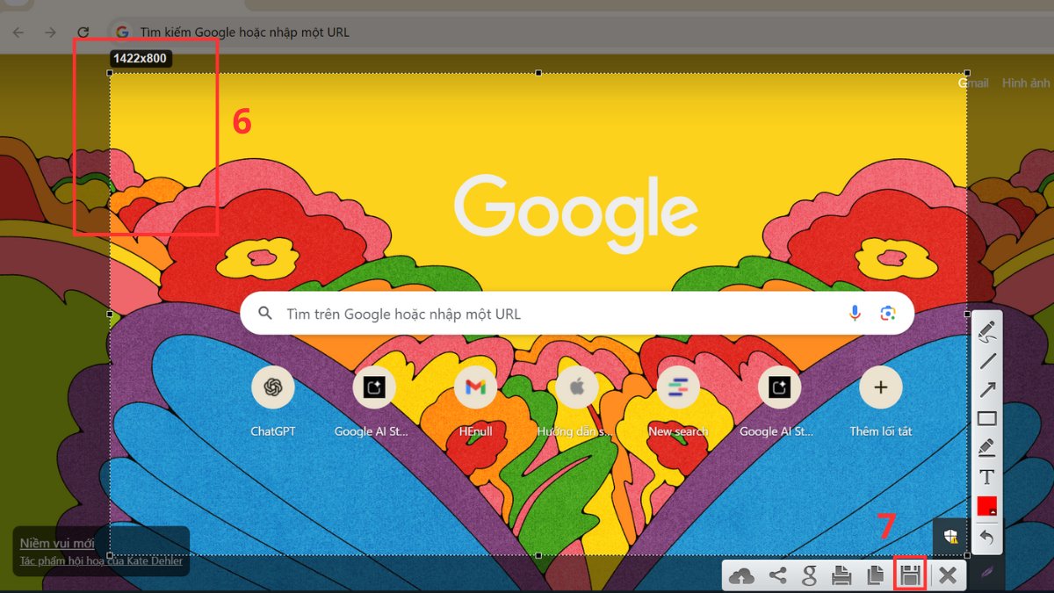Go back in the browser
Image resolution: width=1054 pixels, height=593 pixels.
18,33
